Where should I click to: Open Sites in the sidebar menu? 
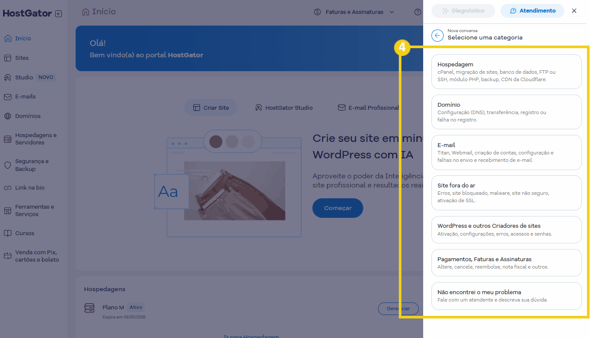(x=22, y=58)
